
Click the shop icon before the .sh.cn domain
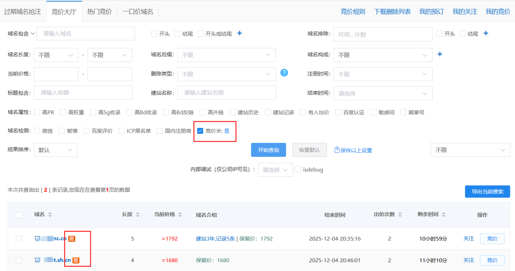click(37, 260)
